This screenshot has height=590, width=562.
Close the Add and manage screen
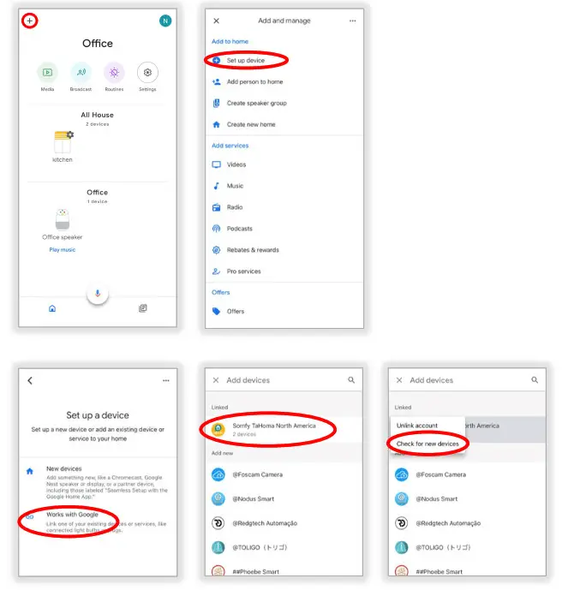[217, 21]
